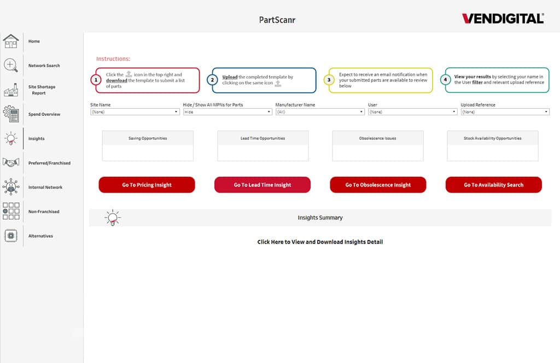Click the PartScanr title text
Viewport: 560px width, 363px height.
pos(277,20)
